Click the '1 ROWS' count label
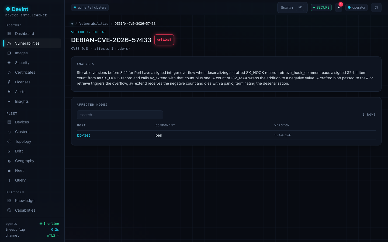This screenshot has width=388, height=242. pyautogui.click(x=369, y=115)
